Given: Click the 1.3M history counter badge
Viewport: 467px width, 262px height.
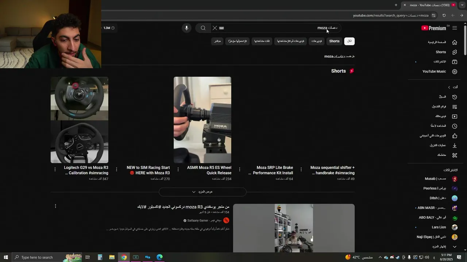Looking at the screenshot, I should point(109,28).
